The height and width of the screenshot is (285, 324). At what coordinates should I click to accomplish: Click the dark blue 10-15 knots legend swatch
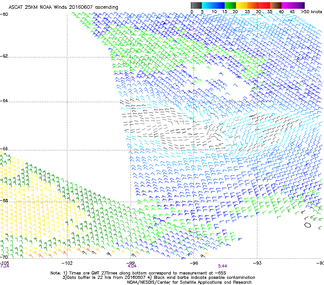click(x=219, y=5)
